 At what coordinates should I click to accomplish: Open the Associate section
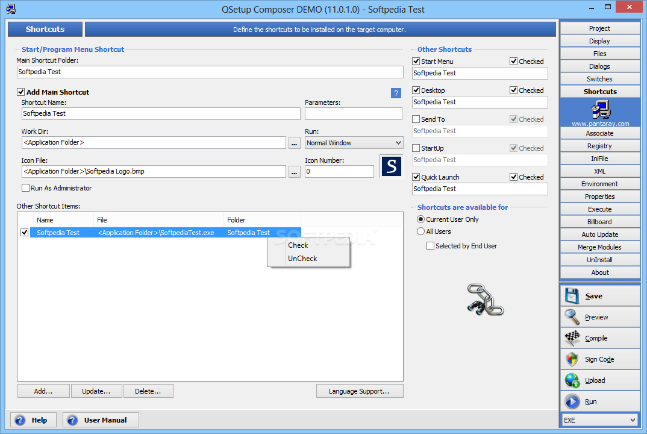coord(599,133)
